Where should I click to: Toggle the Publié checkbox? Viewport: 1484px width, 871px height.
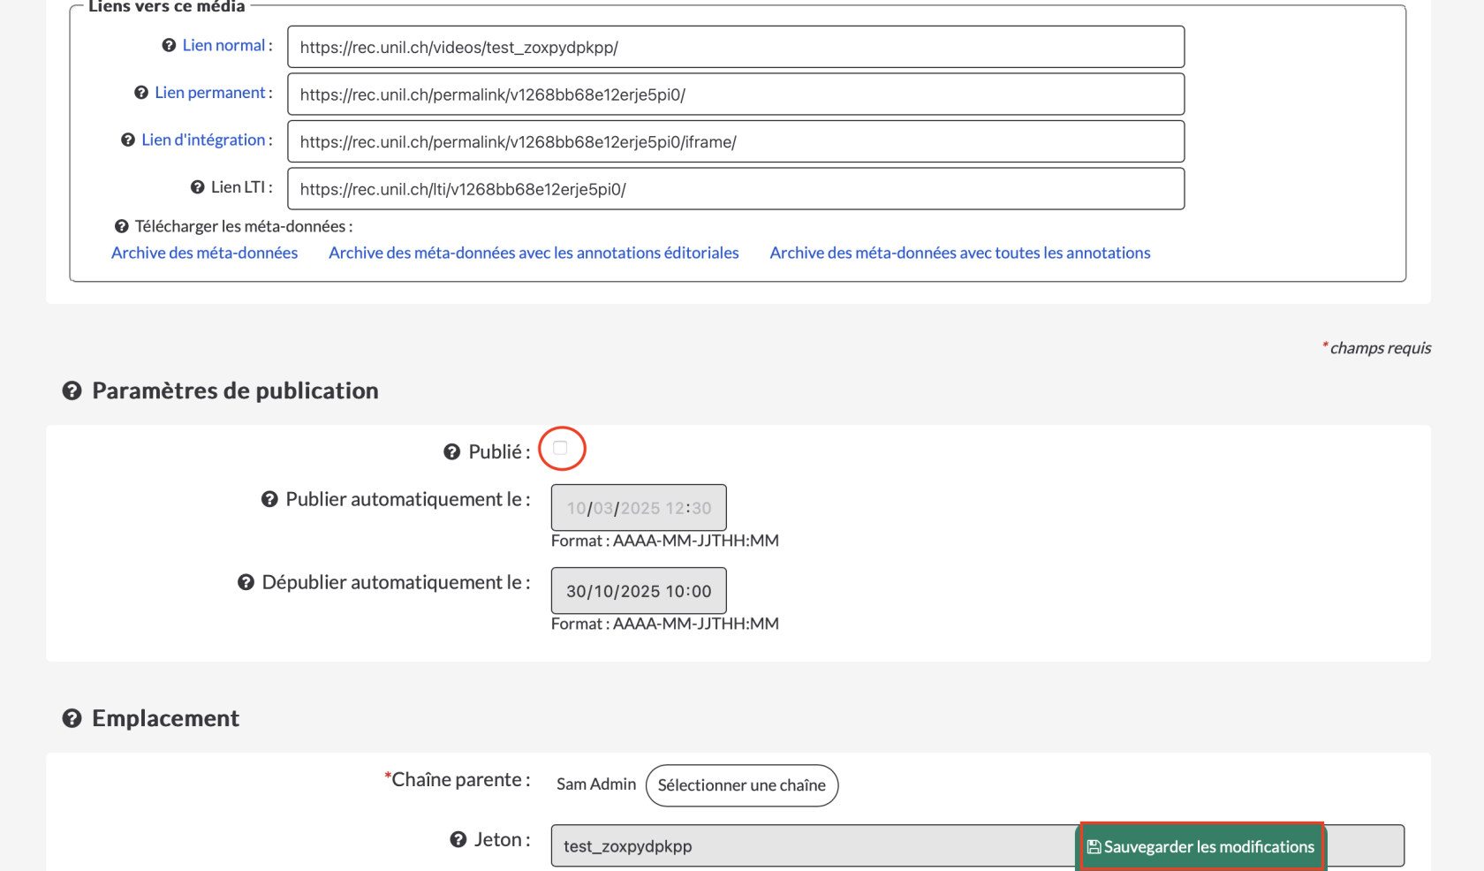pos(561,448)
